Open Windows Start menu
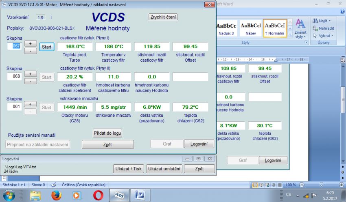The height and width of the screenshot is (202, 346). pyautogui.click(x=9, y=196)
